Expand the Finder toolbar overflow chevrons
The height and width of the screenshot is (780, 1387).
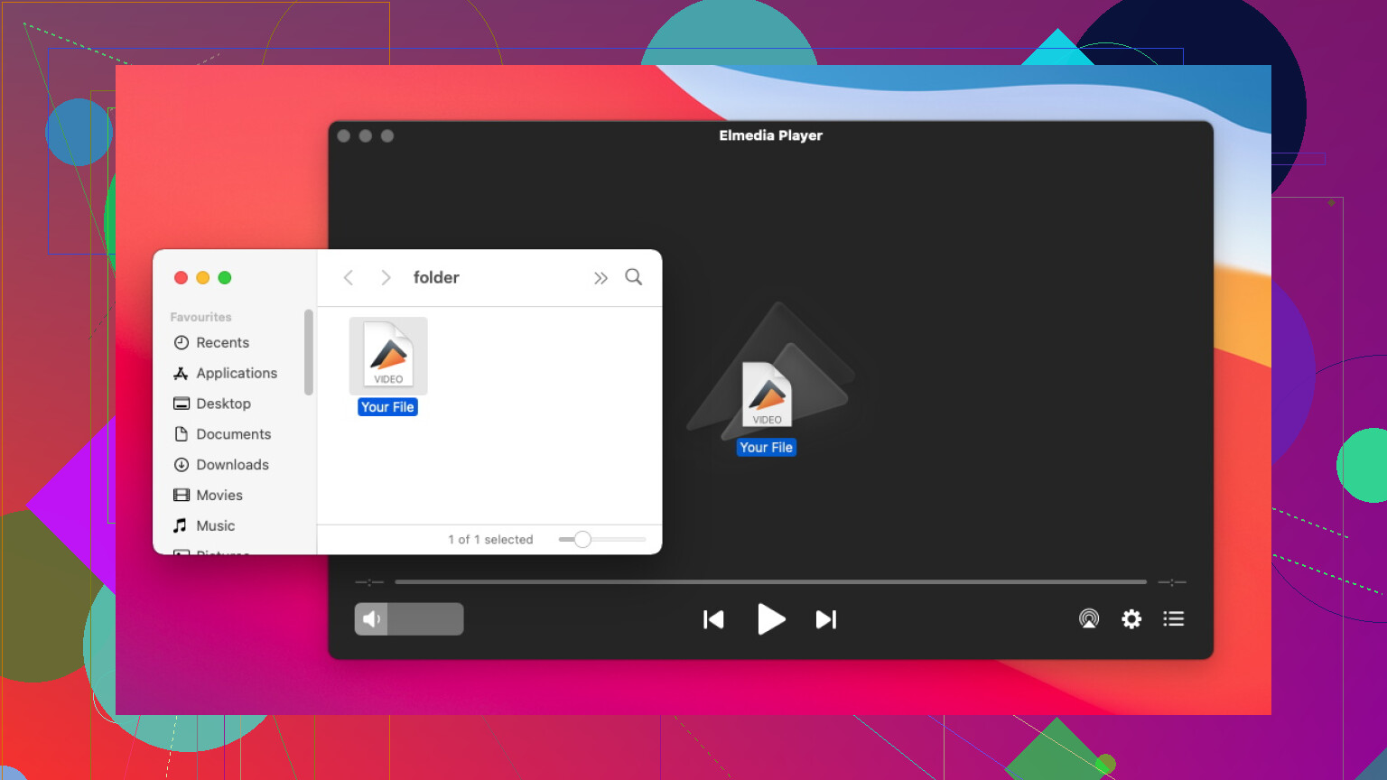(x=600, y=278)
